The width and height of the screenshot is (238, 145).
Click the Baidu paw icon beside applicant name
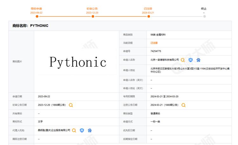tap(198, 60)
